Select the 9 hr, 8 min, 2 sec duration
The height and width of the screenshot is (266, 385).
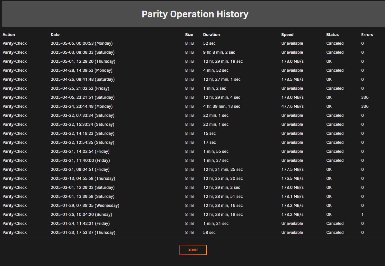[219, 52]
